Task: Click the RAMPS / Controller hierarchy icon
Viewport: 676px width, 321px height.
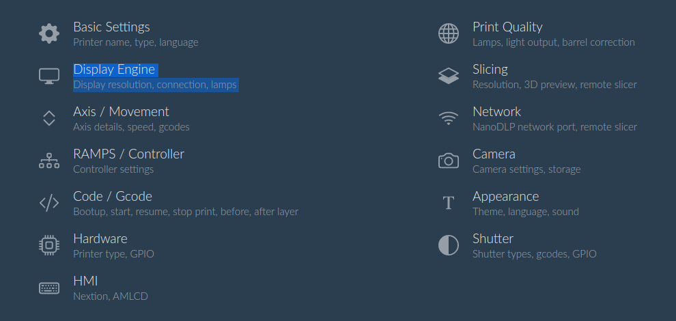Action: 49,160
